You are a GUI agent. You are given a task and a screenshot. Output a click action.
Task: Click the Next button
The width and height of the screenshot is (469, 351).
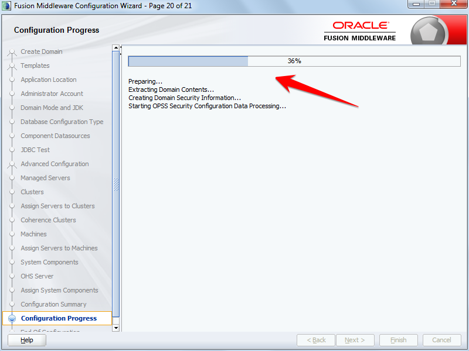point(355,340)
